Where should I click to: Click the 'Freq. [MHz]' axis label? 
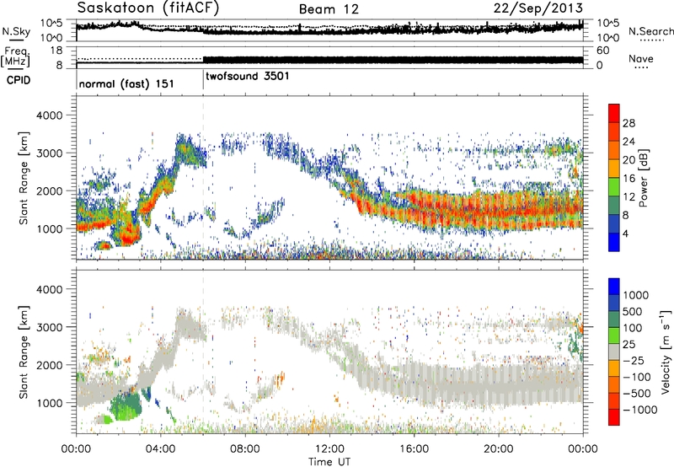(16, 56)
